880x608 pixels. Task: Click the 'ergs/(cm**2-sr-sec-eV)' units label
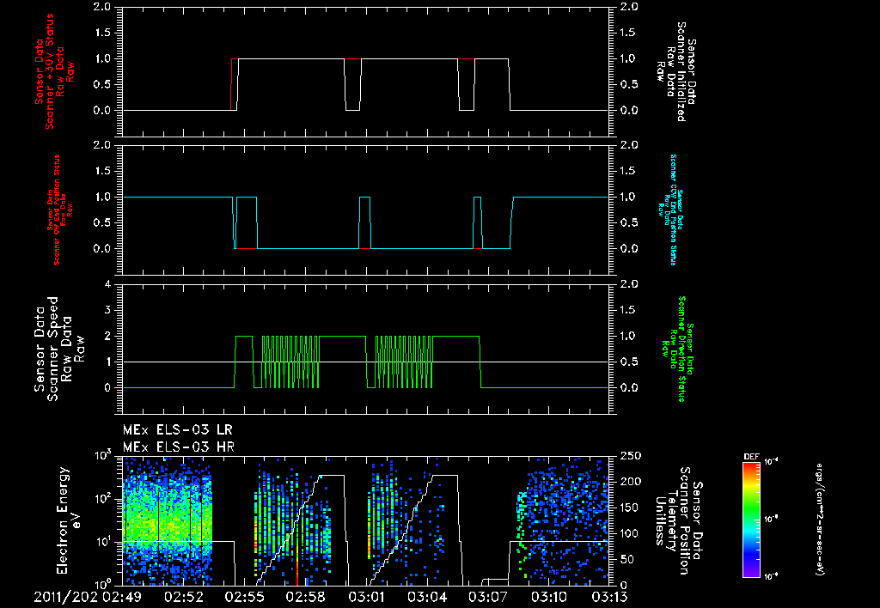(x=819, y=519)
